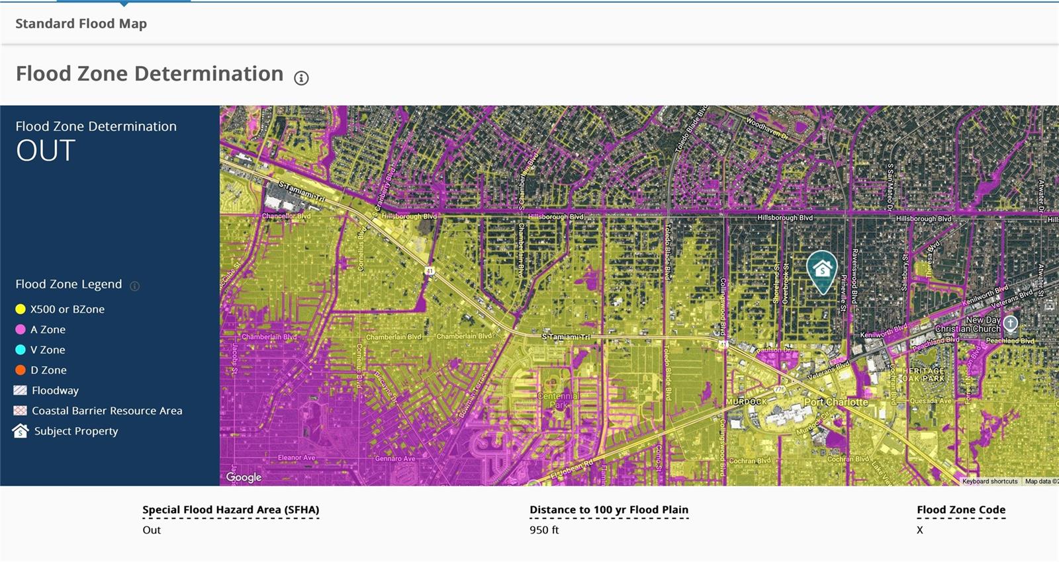Select the magenta A Zone swatch
This screenshot has width=1059, height=562.
(21, 329)
